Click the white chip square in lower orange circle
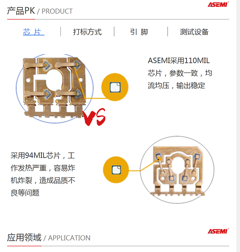Screen dimensions: 240x252 coord(116,170)
